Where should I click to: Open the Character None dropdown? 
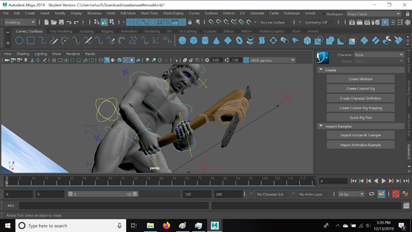tap(378, 55)
